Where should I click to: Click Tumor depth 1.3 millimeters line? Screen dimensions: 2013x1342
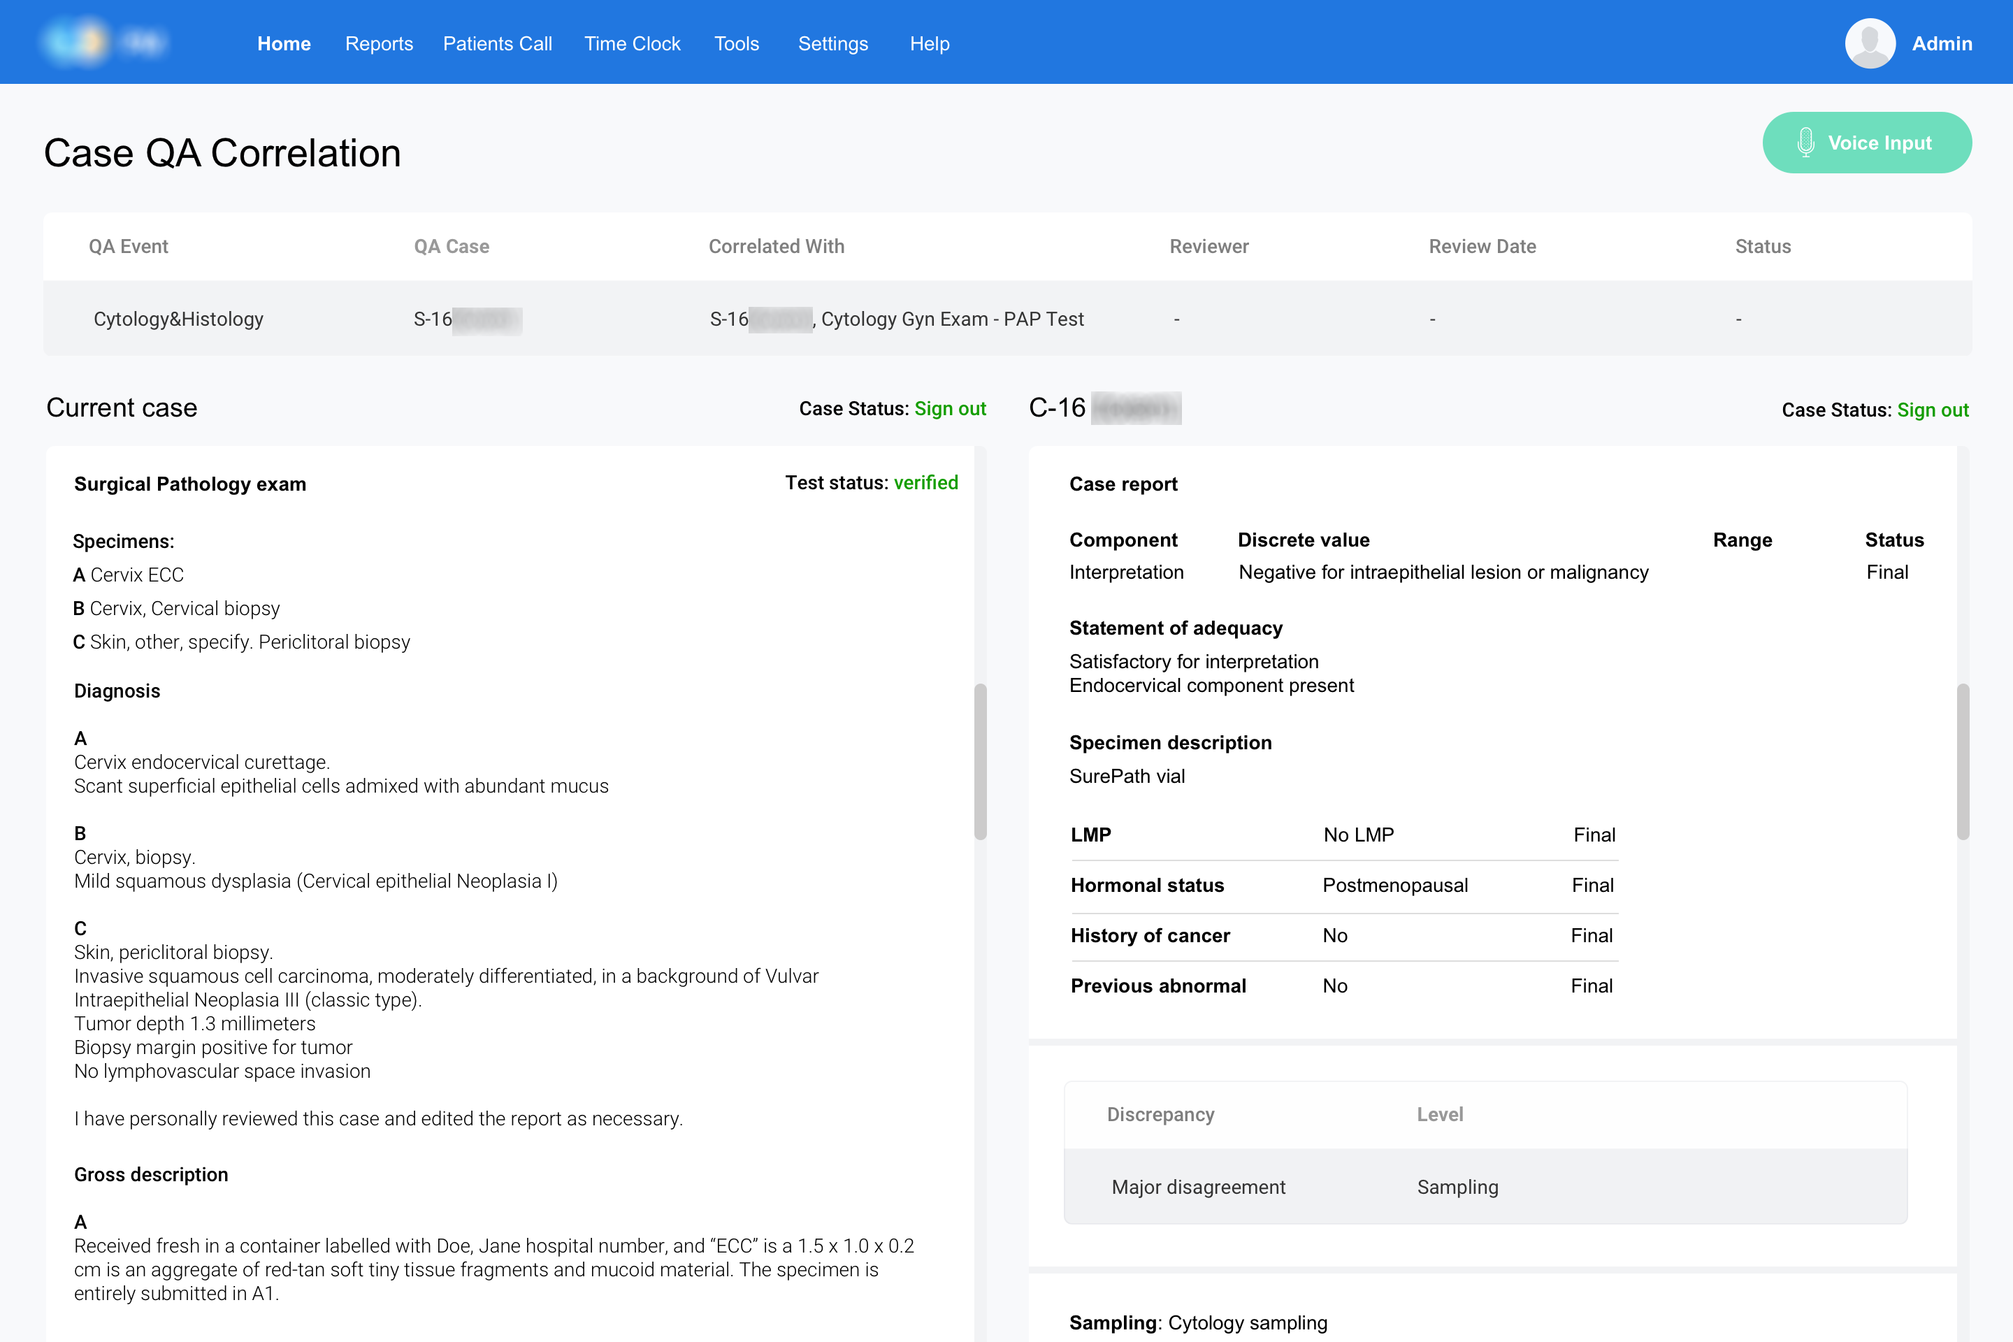click(194, 1023)
